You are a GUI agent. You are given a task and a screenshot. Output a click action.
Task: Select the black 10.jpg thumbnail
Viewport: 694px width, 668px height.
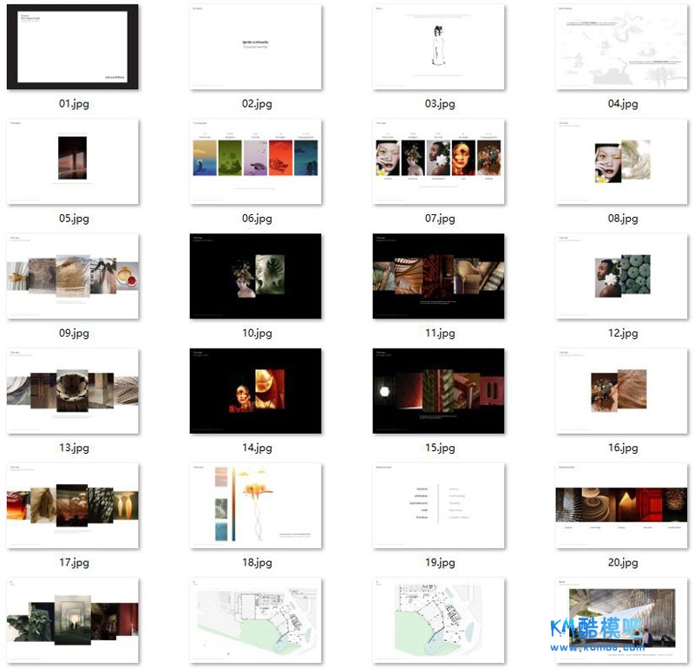point(256,277)
